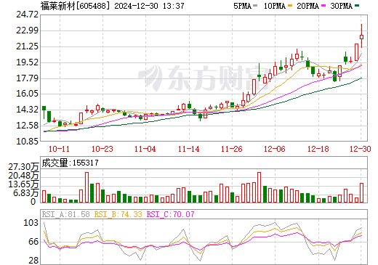Click the 24.72 price axis label
The width and height of the screenshot is (378, 265).
coord(28,15)
